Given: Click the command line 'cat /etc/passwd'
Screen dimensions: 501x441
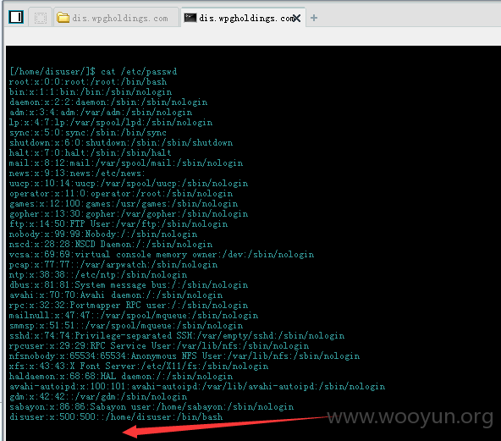Looking at the screenshot, I should 139,72.
